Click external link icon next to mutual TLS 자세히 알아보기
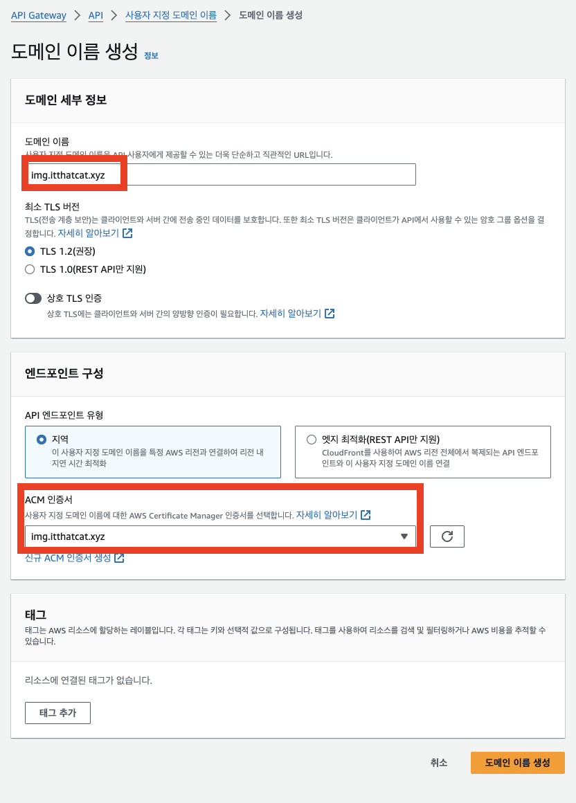This screenshot has width=576, height=803. point(330,314)
